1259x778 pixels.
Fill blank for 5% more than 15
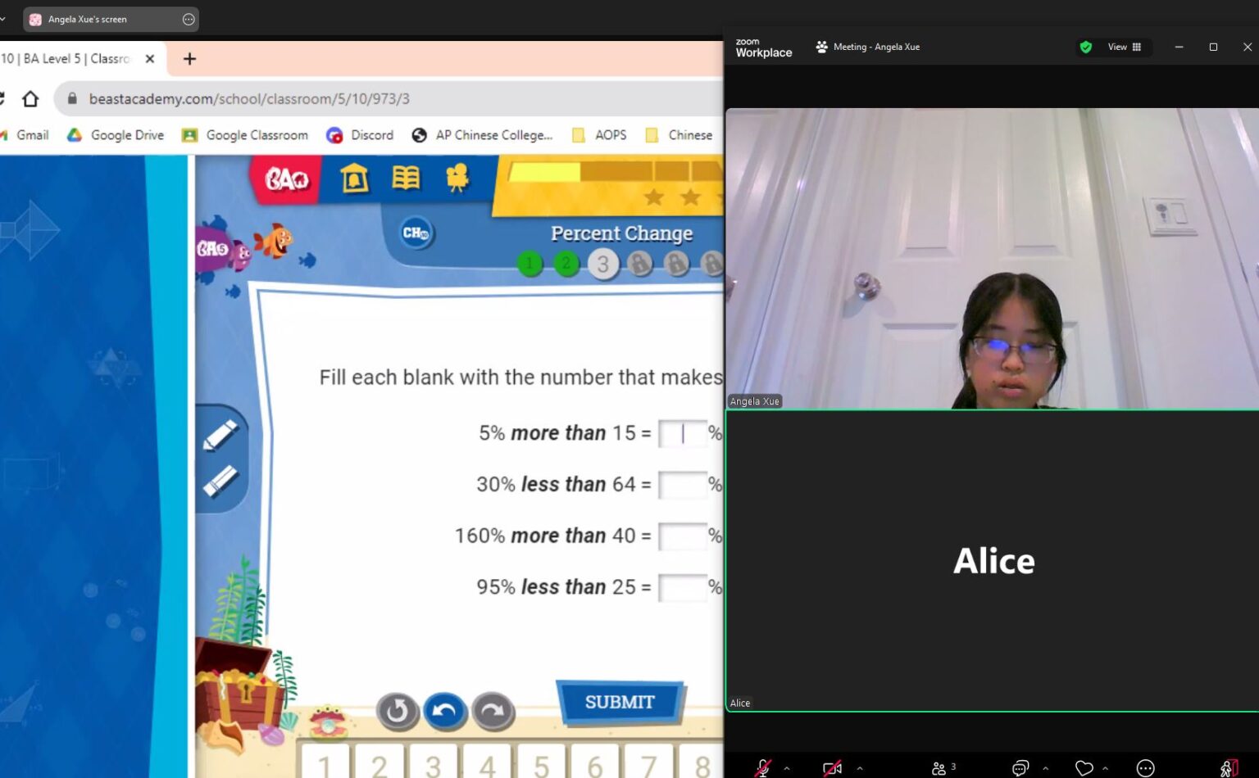(683, 433)
